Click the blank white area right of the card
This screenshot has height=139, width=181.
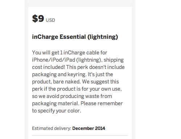(158, 69)
